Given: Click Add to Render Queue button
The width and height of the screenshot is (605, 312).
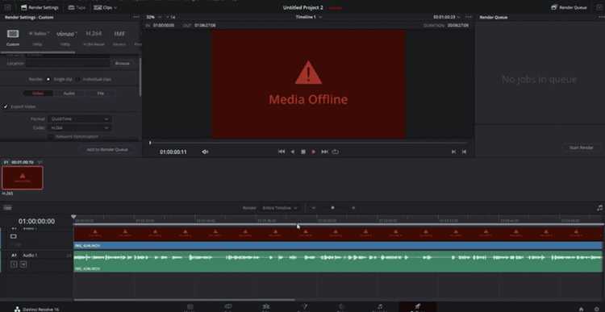Looking at the screenshot, I should pos(107,150).
